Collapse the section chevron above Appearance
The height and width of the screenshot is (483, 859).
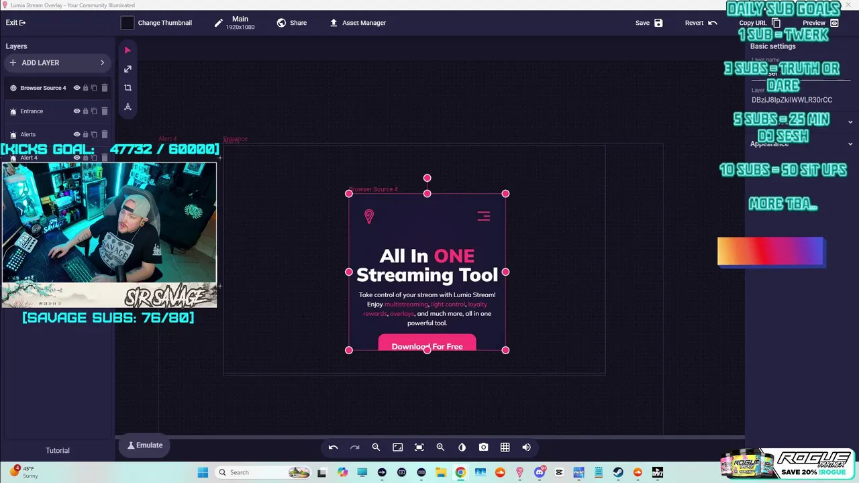[x=850, y=122]
